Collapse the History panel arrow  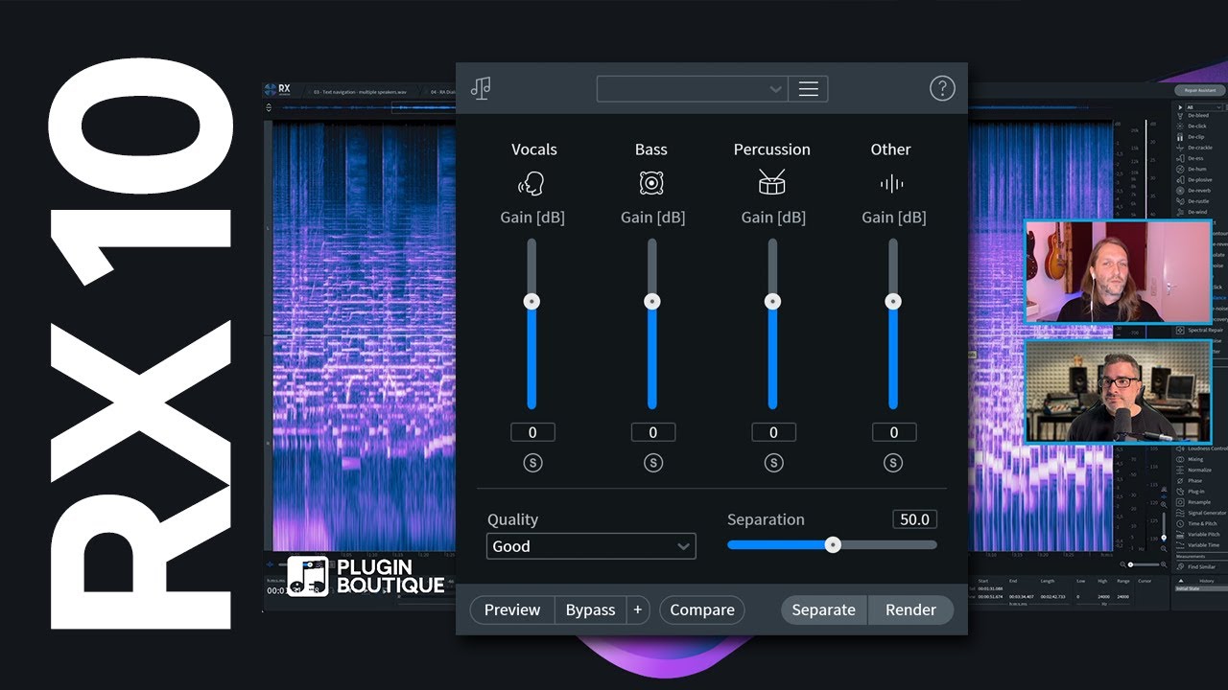pyautogui.click(x=1180, y=581)
